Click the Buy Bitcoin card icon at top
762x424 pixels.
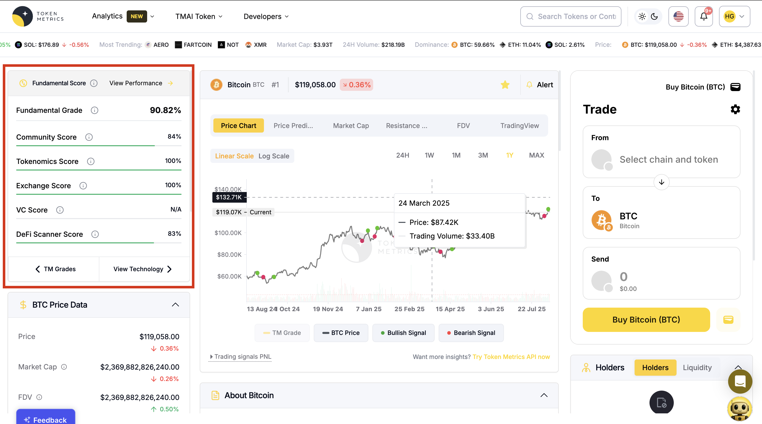point(735,87)
